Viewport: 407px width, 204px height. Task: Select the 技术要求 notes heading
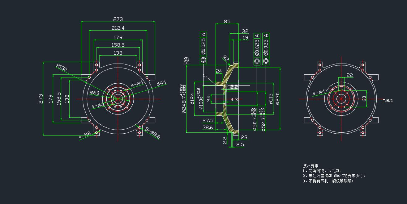tap(311, 166)
